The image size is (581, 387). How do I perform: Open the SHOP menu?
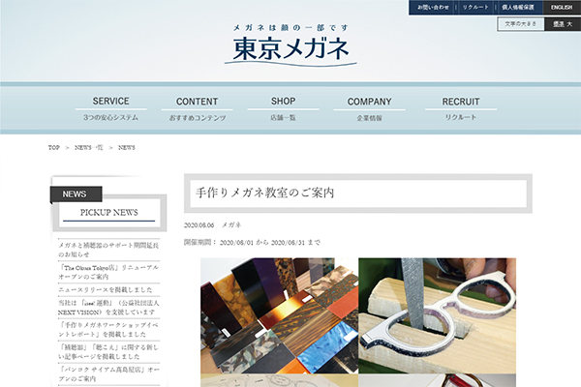[x=283, y=108]
